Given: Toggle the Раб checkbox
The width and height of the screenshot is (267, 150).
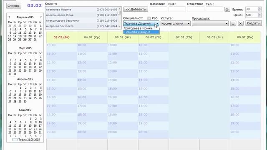Looking at the screenshot, I should coord(149,18).
